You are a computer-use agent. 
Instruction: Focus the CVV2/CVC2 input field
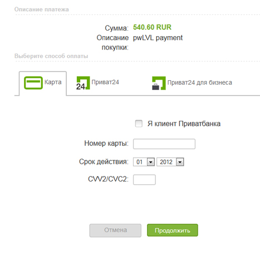click(x=144, y=180)
